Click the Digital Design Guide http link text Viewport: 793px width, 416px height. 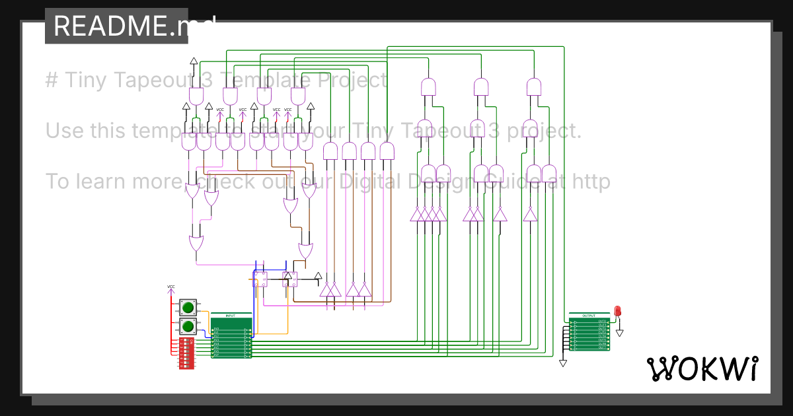coord(474,180)
